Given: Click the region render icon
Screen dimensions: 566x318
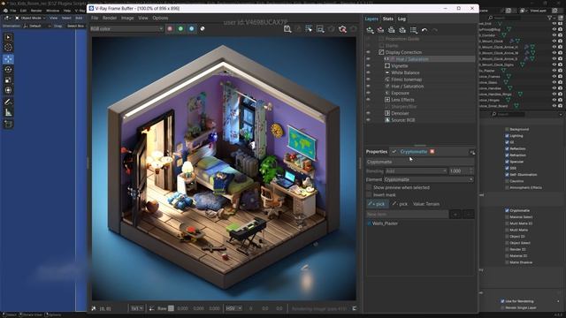Looking at the screenshot, I should [320, 29].
